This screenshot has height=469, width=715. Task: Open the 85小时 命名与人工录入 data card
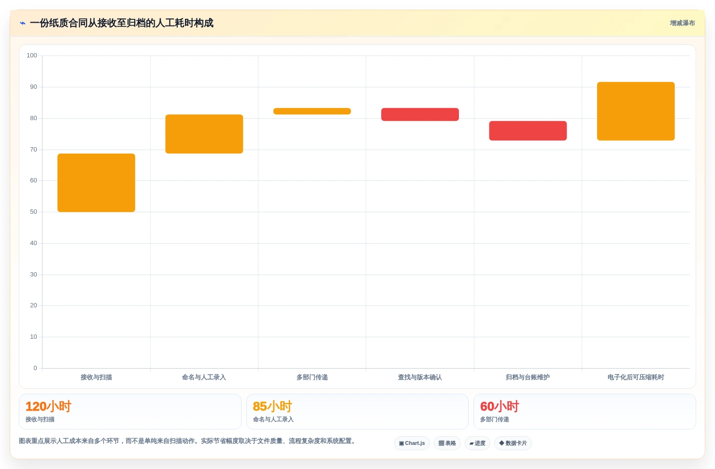(x=357, y=412)
